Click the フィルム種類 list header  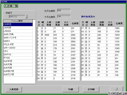(x=18, y=21)
